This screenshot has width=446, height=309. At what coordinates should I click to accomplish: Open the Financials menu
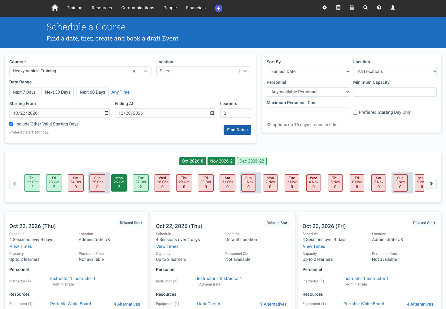[x=196, y=8]
